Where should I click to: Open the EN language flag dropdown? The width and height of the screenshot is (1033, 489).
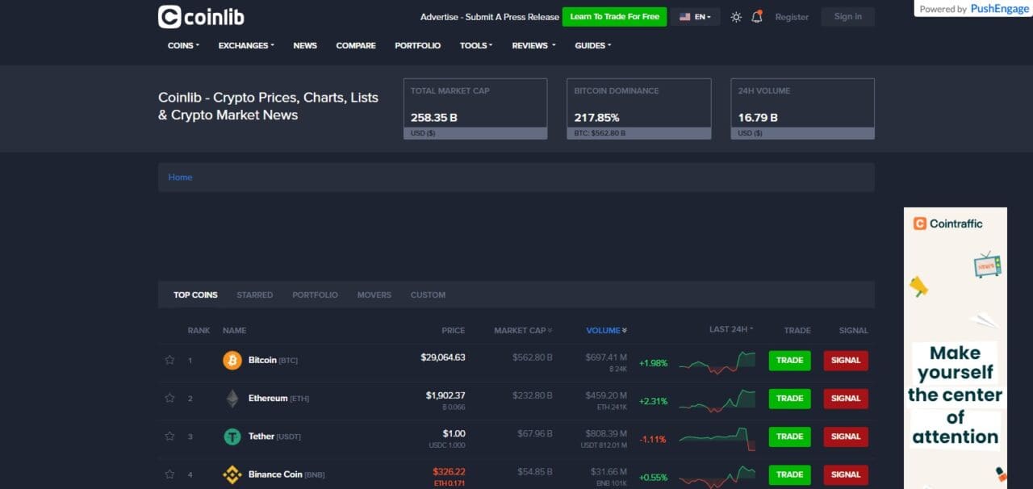pos(695,17)
